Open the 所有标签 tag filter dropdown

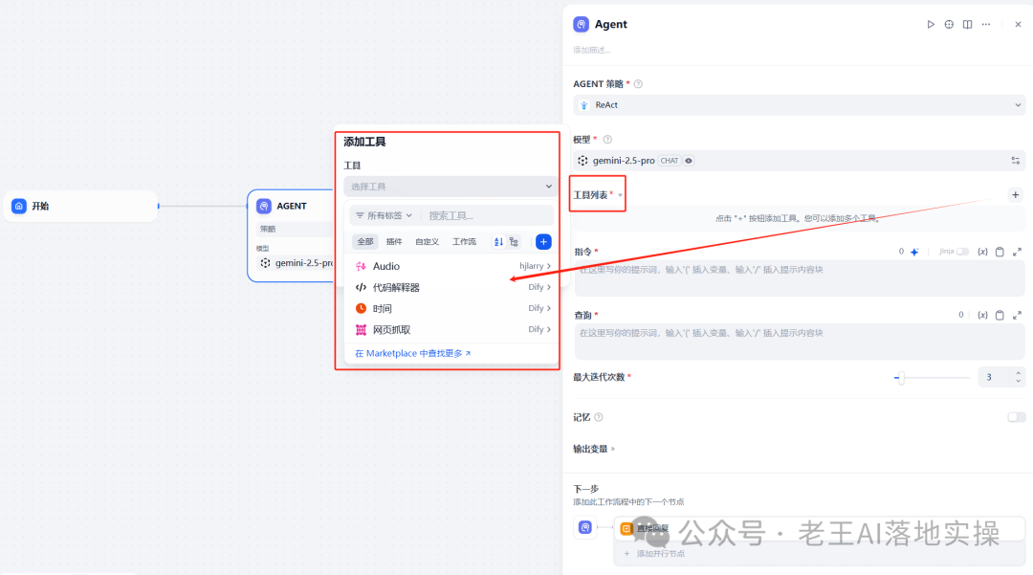pyautogui.click(x=385, y=215)
